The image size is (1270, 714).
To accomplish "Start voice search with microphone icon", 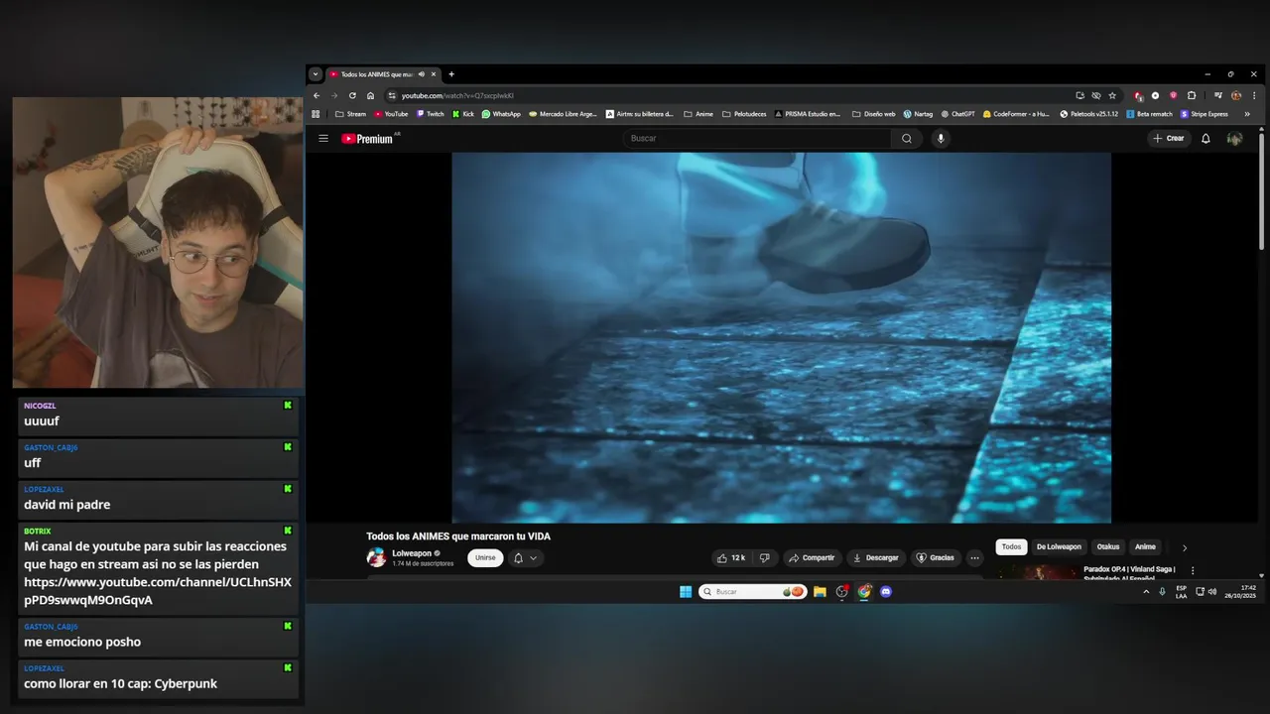I will coord(941,139).
